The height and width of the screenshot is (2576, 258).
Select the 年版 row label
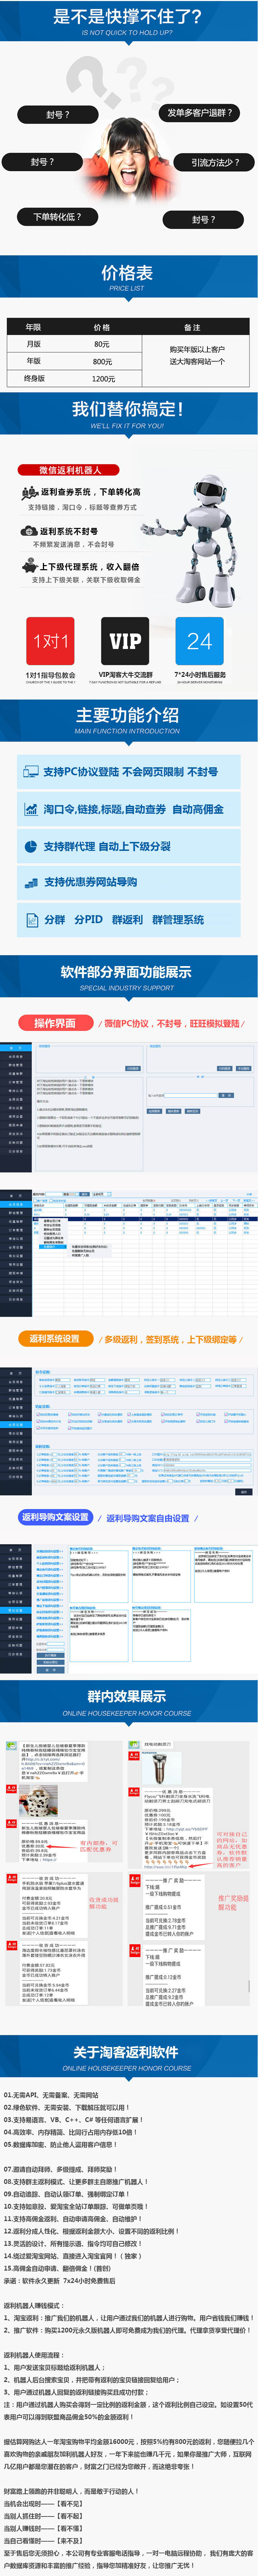pyautogui.click(x=34, y=361)
